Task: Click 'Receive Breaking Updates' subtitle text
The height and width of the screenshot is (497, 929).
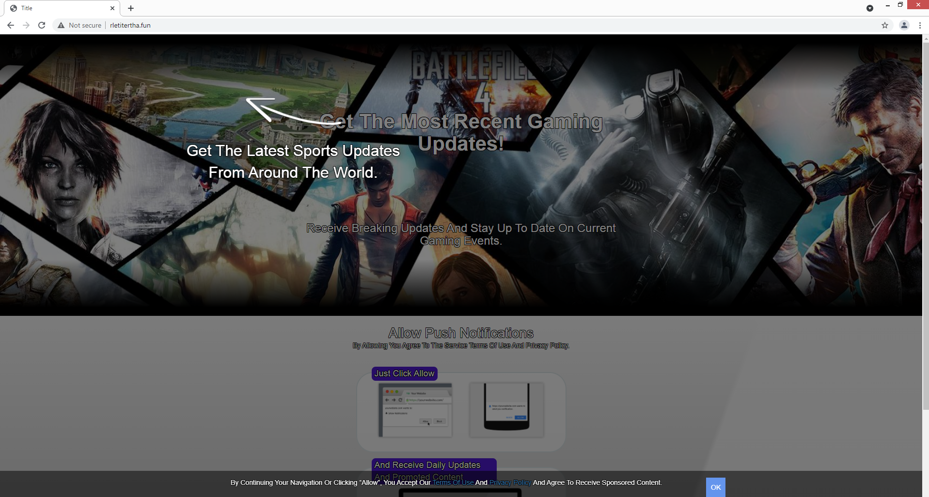Action: pyautogui.click(x=461, y=234)
